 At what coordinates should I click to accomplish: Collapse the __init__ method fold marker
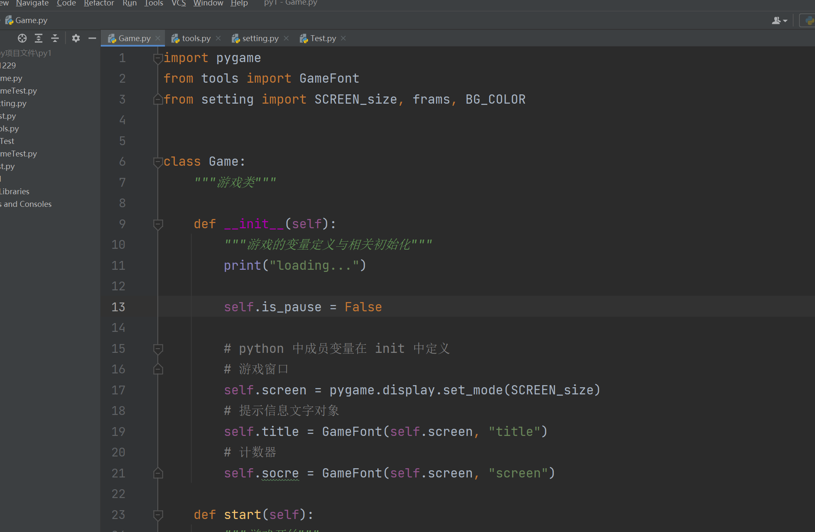[158, 224]
